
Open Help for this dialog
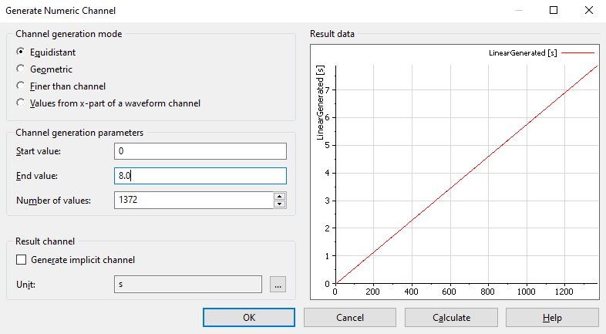tap(552, 317)
